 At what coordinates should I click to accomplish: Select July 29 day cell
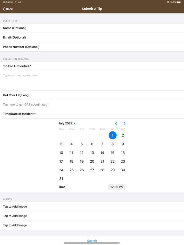(x=112, y=170)
